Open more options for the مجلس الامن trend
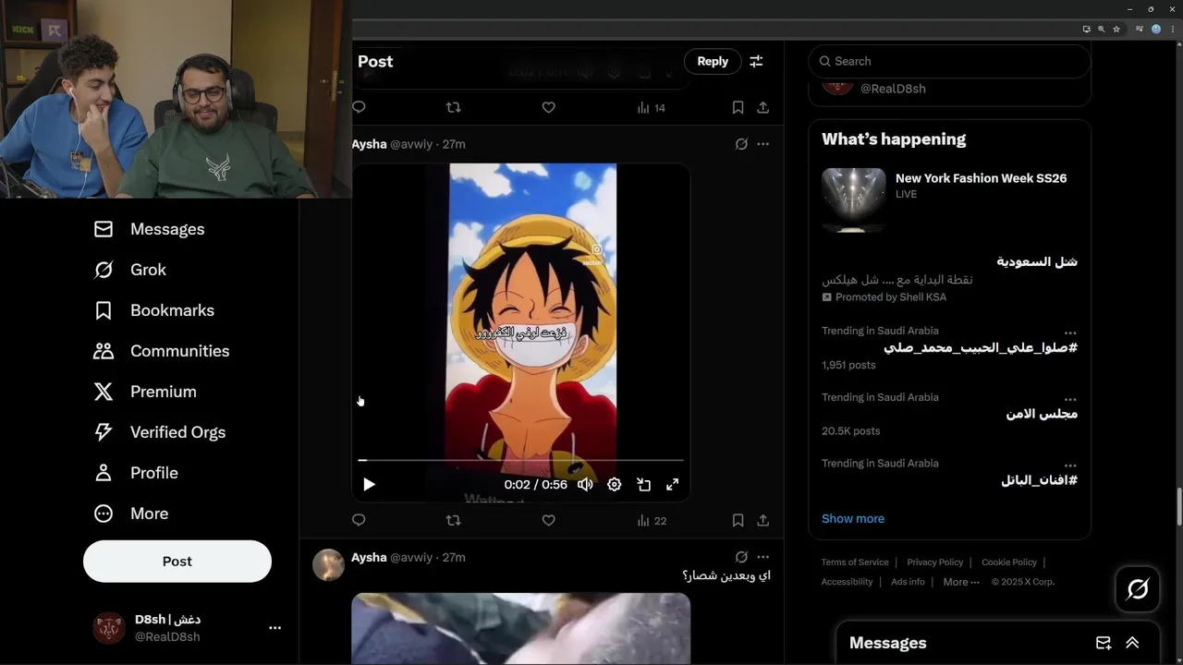 pos(1069,399)
